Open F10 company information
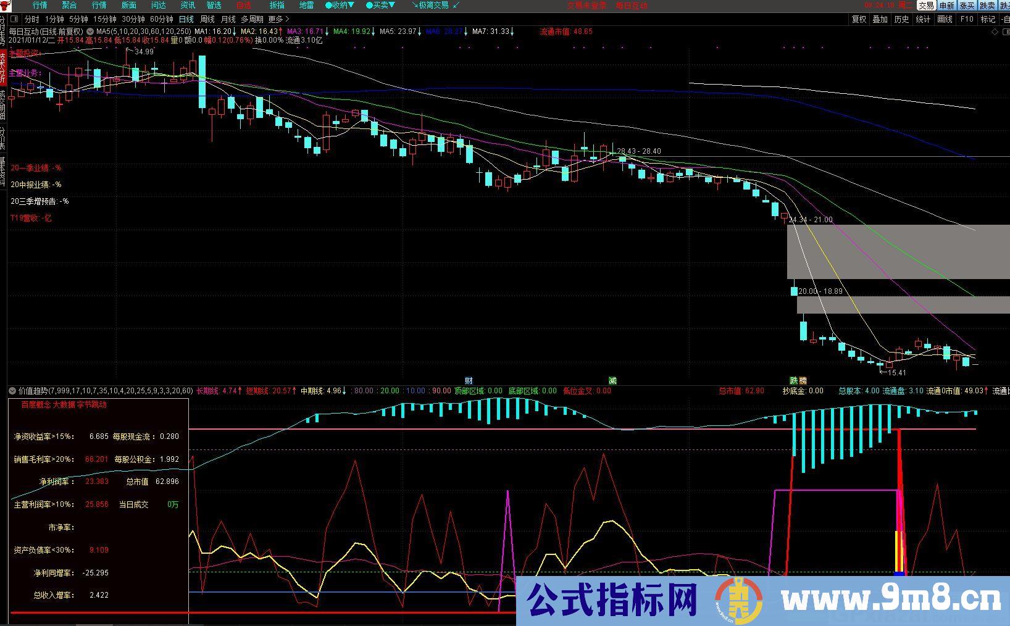This screenshot has height=626, width=1010. pyautogui.click(x=967, y=19)
